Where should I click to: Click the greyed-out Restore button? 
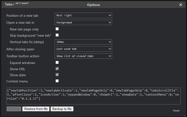(x=14, y=109)
